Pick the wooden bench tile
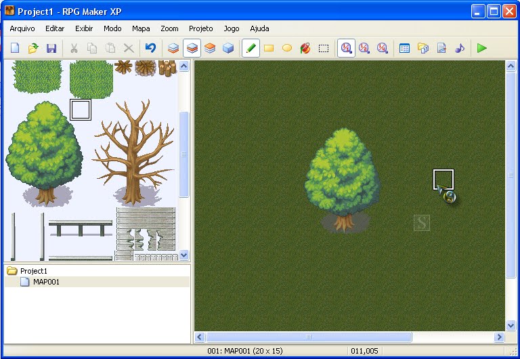 (81, 228)
